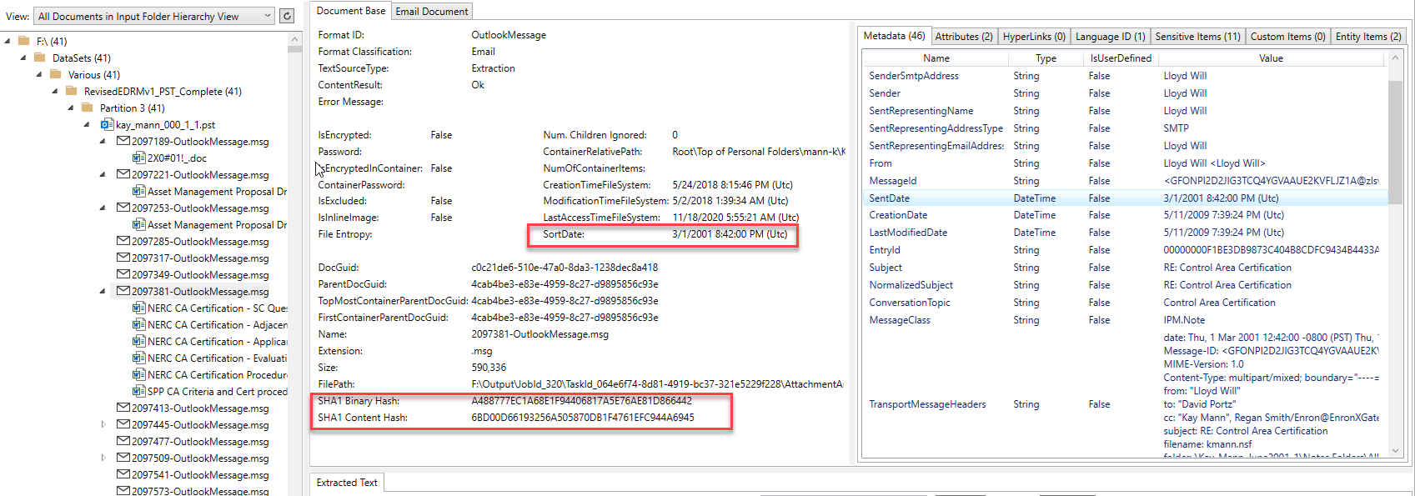Click the Word icon beside 2X0#01!_.doc

[139, 158]
